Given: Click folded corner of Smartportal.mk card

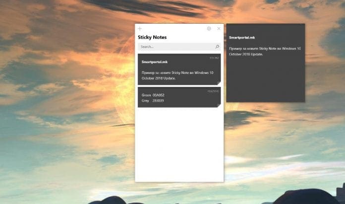Looking at the screenshot, I should (x=218, y=83).
